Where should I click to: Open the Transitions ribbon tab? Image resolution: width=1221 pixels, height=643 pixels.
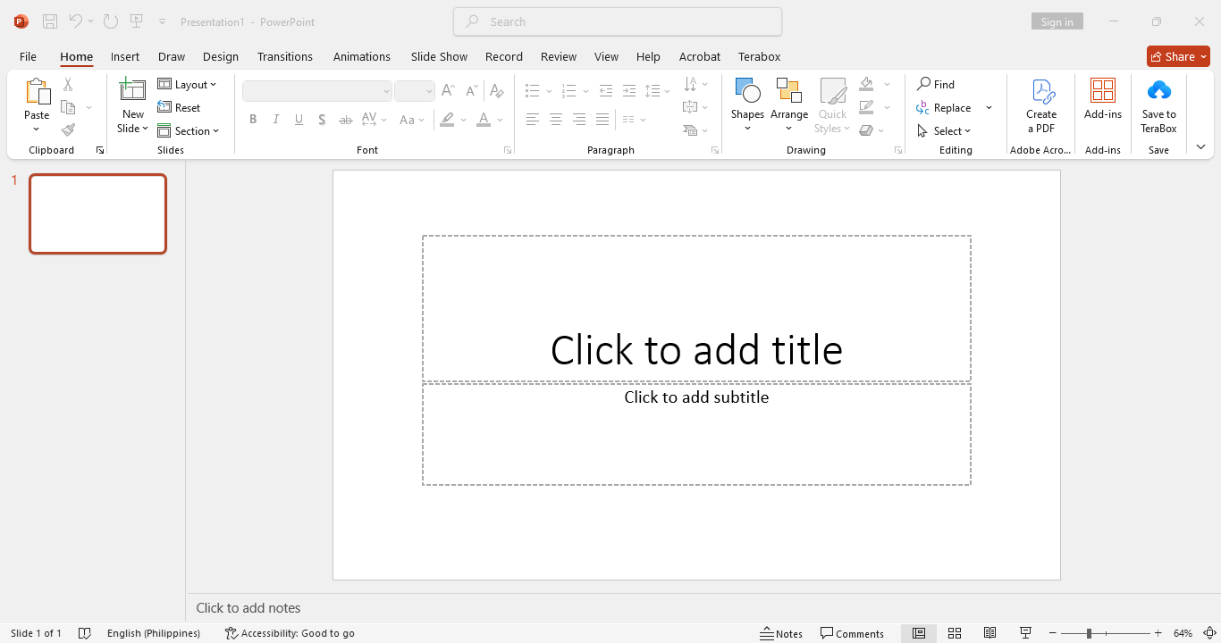284,56
